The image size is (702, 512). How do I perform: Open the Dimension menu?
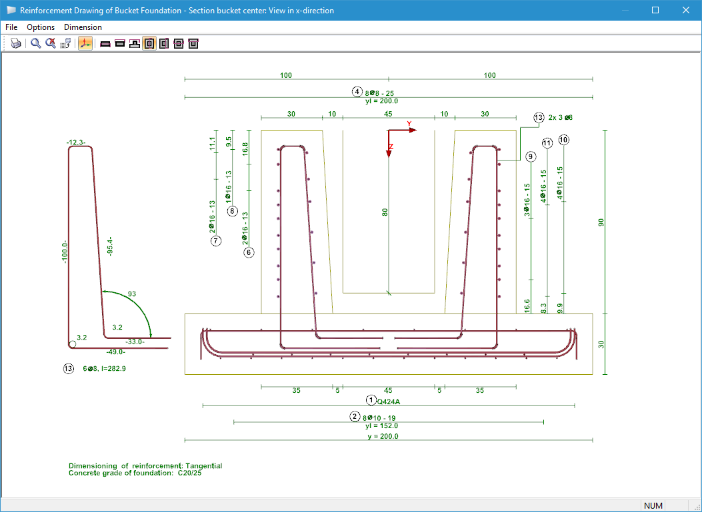pyautogui.click(x=83, y=27)
